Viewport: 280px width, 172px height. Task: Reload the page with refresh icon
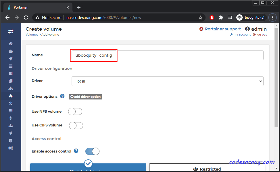point(26,17)
